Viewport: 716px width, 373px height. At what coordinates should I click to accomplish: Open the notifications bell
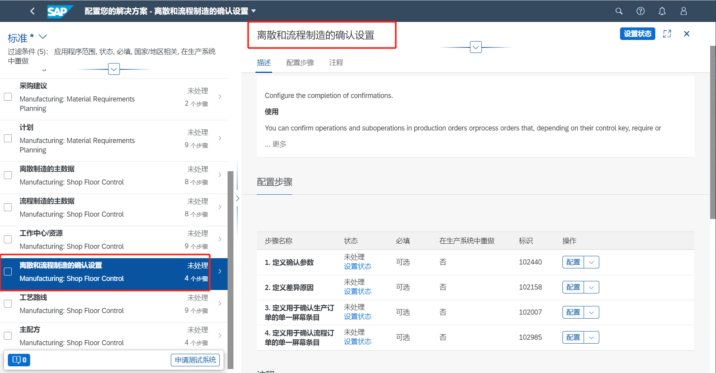coord(662,11)
